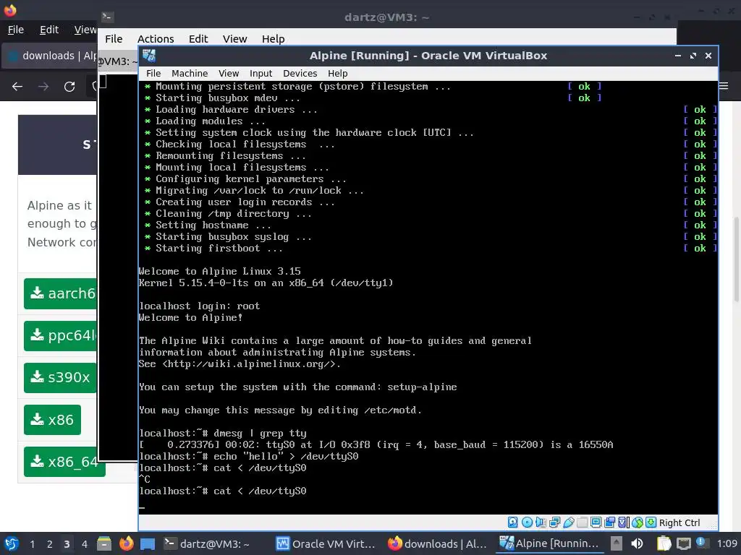Click the clock showing 1:09
Image resolution: width=741 pixels, height=555 pixels.
(x=727, y=543)
